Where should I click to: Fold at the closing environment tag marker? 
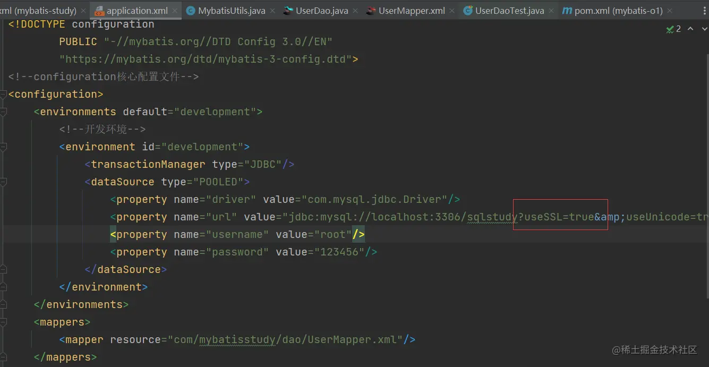(3, 287)
